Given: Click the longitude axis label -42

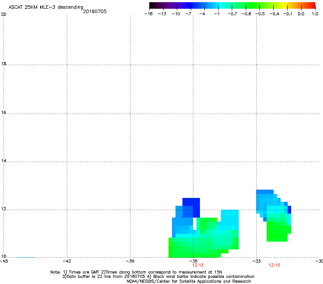Looking at the screenshot, I should tap(67, 261).
